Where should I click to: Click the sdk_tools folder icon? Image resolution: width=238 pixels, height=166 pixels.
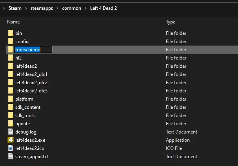coord(11,115)
